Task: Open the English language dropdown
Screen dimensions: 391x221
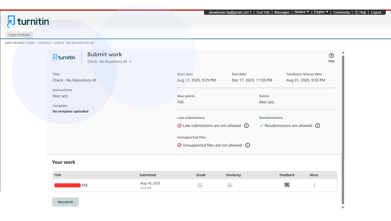Action: [321, 12]
